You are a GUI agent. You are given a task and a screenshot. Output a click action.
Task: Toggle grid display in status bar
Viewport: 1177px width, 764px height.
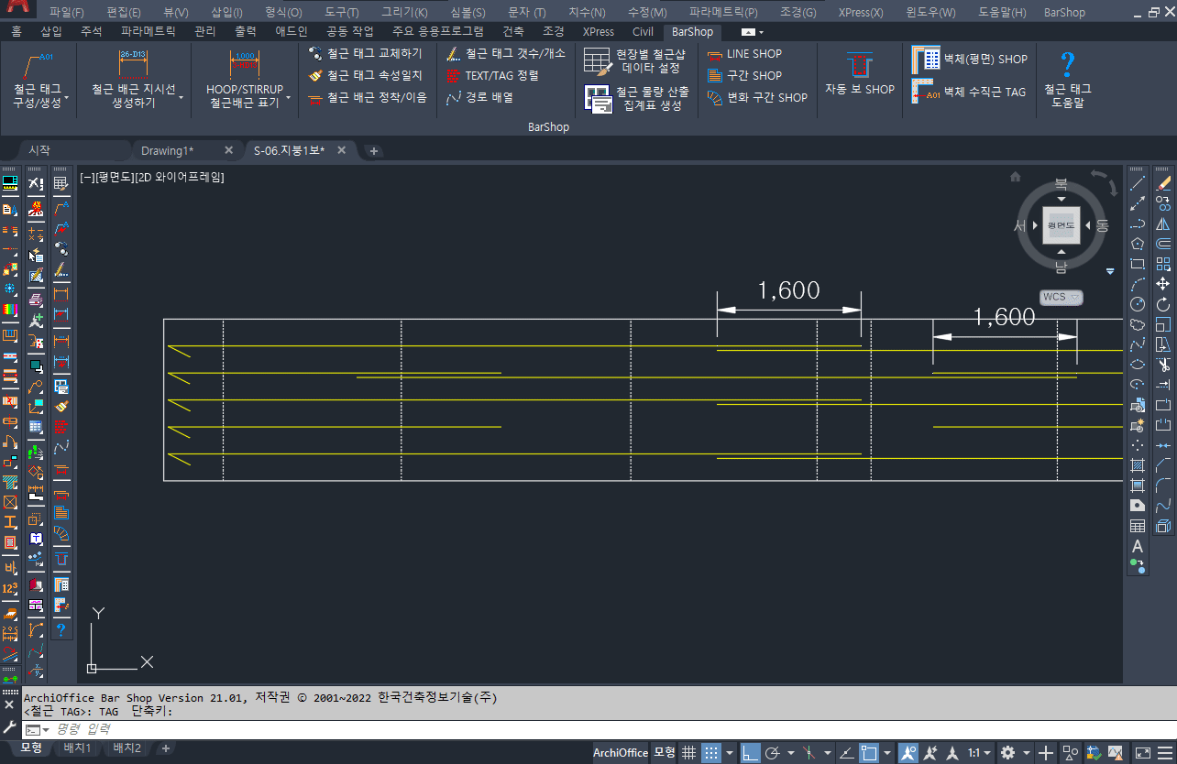[688, 753]
